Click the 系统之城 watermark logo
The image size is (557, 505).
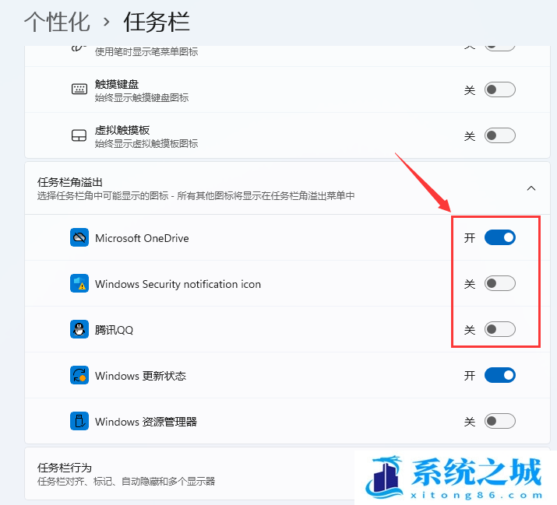pos(455,477)
